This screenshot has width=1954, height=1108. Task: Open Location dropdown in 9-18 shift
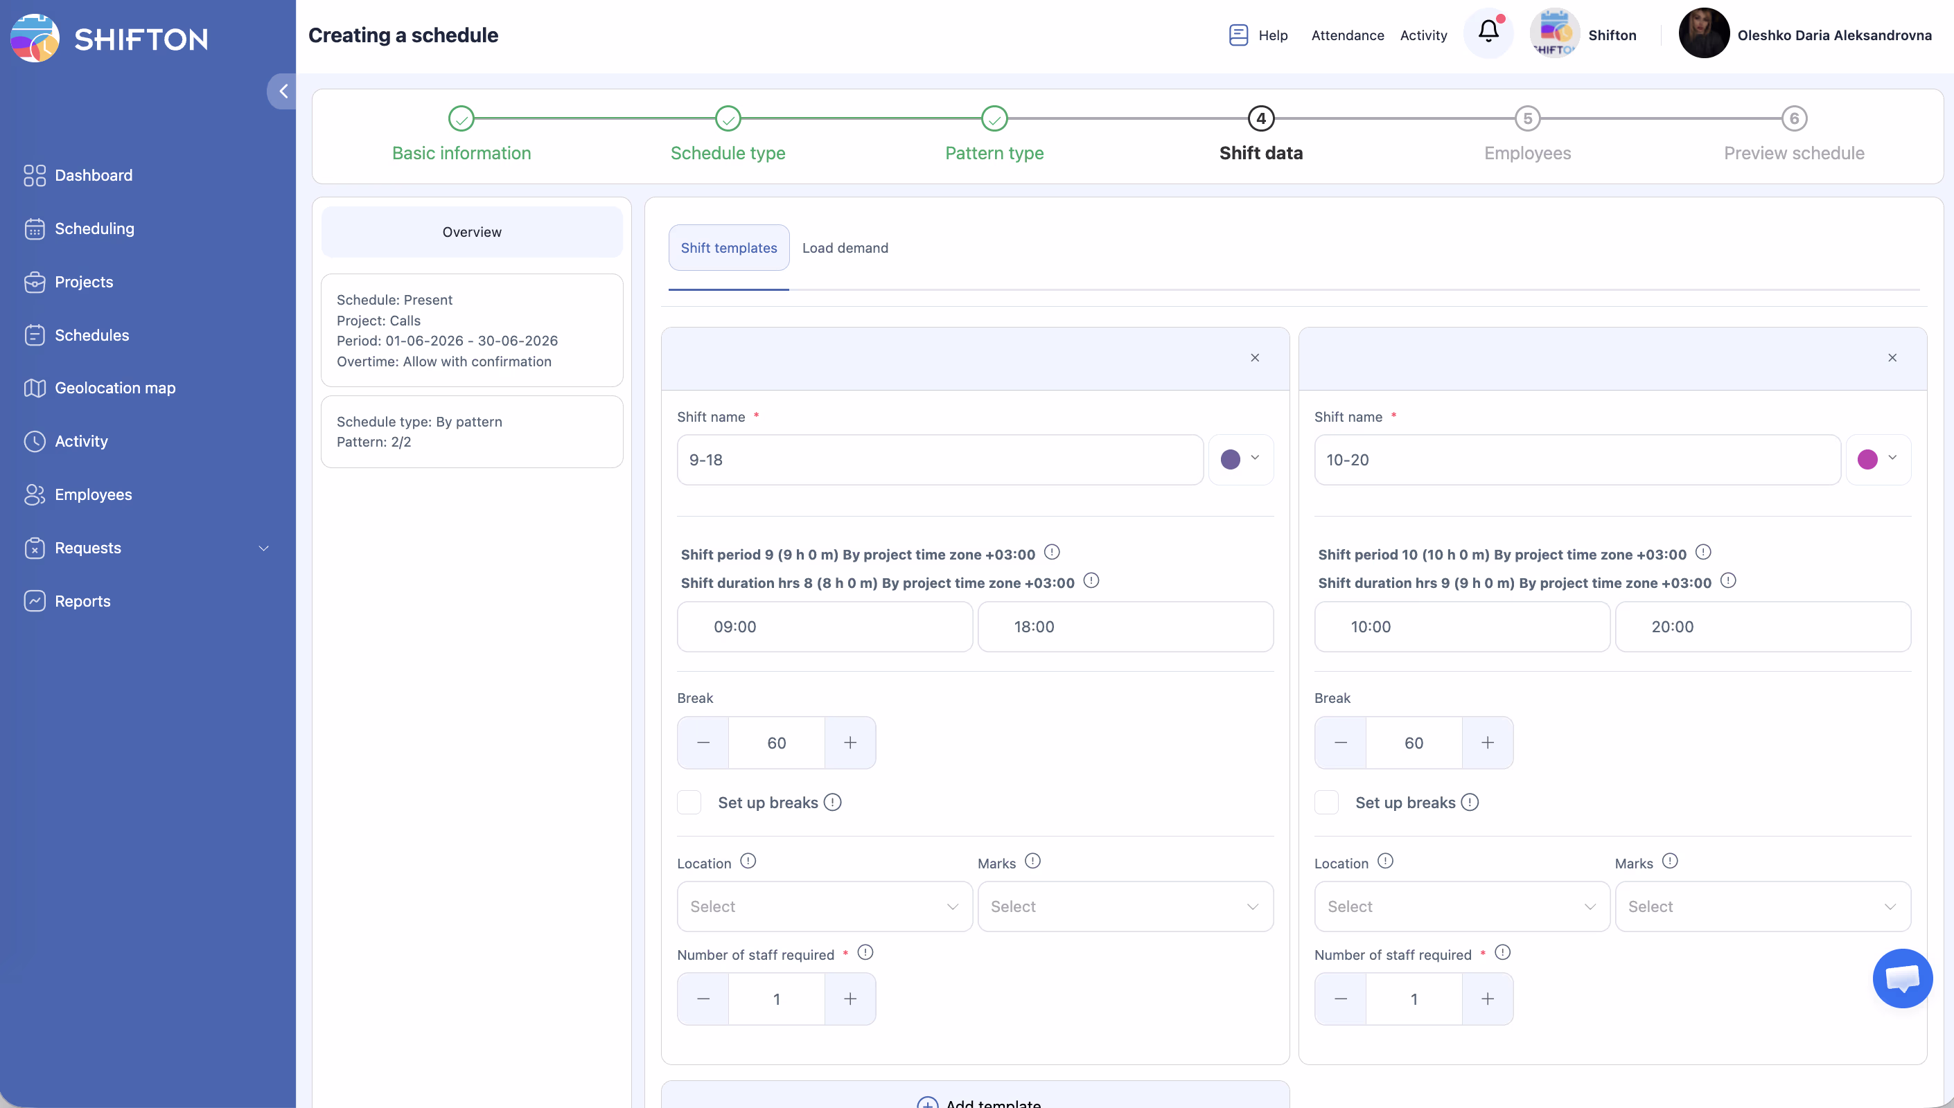[825, 906]
